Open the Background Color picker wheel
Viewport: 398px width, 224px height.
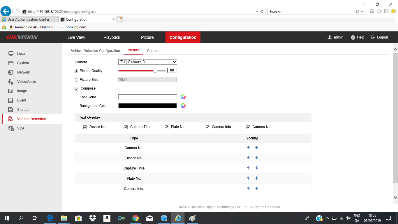(183, 106)
